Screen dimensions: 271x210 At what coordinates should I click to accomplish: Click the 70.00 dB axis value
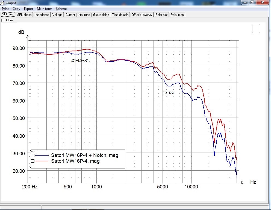(x=19, y=83)
